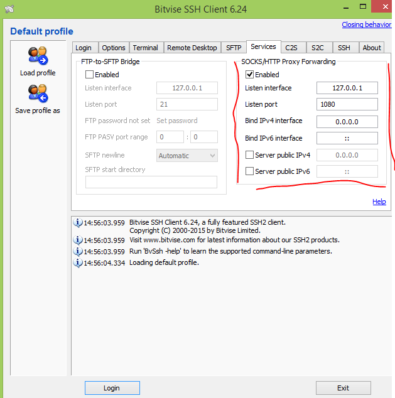This screenshot has width=395, height=398.
Task: Tick the Server public IPv6 checkbox
Action: pos(249,171)
